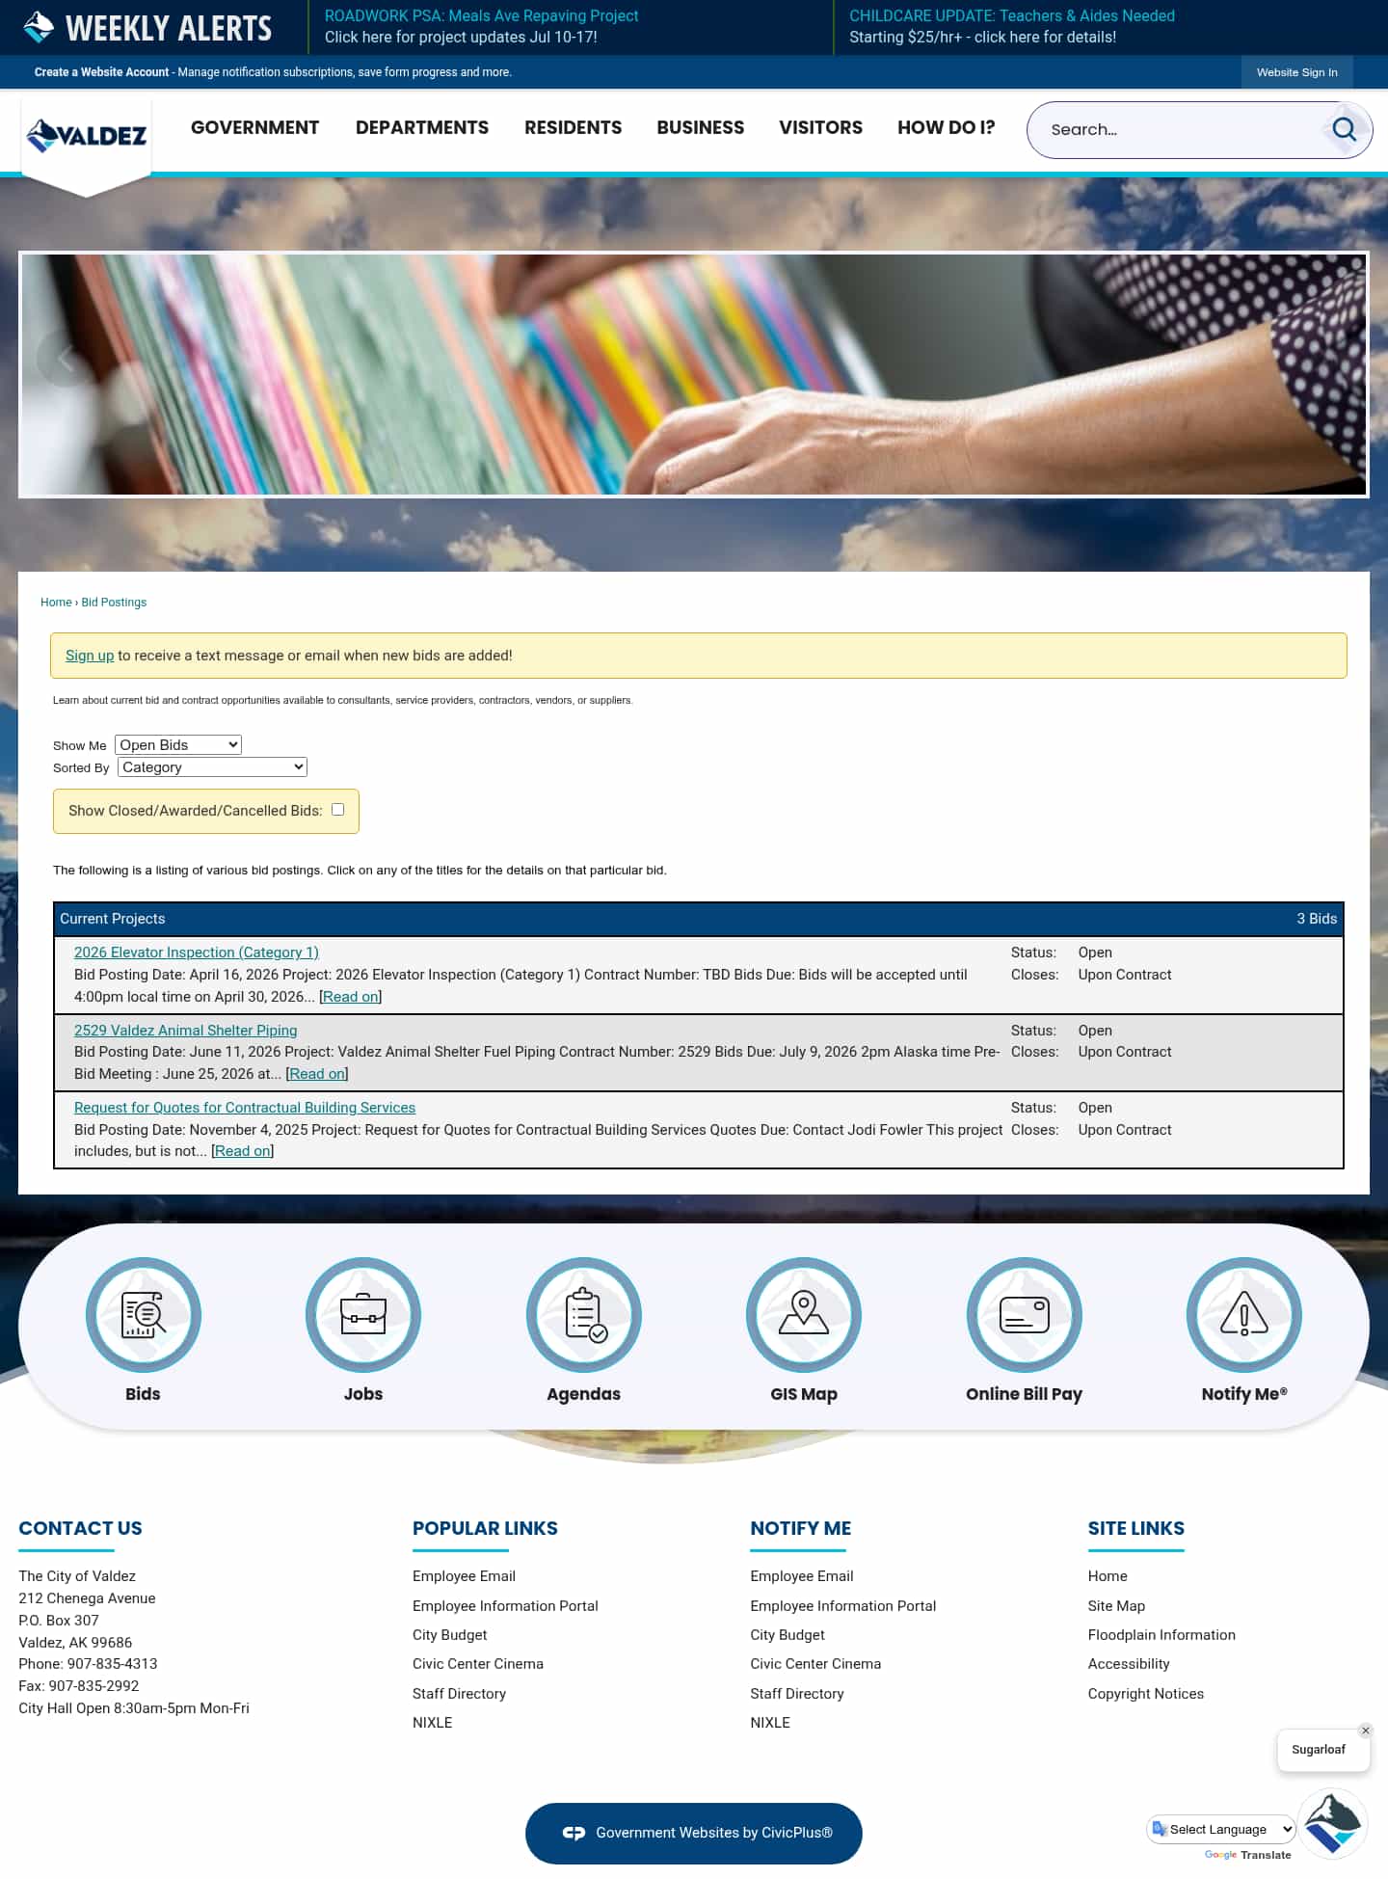Screen dimensions: 1388x1879
Task: Click Home breadcrumb link
Action: [x=56, y=603]
